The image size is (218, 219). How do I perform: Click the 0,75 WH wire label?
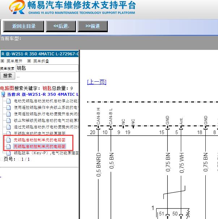pyautogui.click(x=181, y=163)
